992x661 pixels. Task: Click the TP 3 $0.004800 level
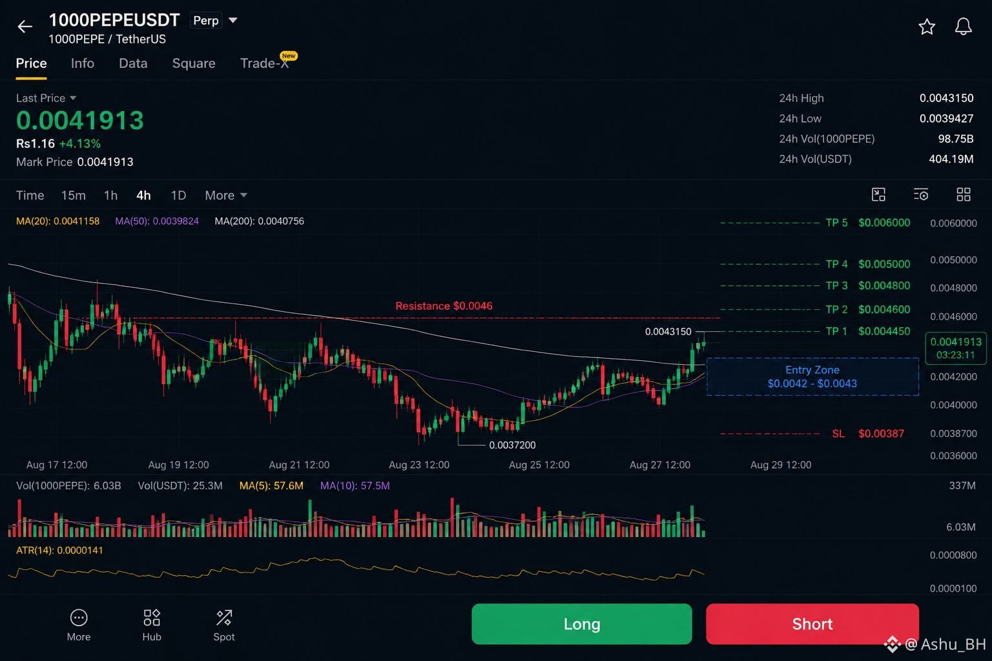tap(868, 285)
